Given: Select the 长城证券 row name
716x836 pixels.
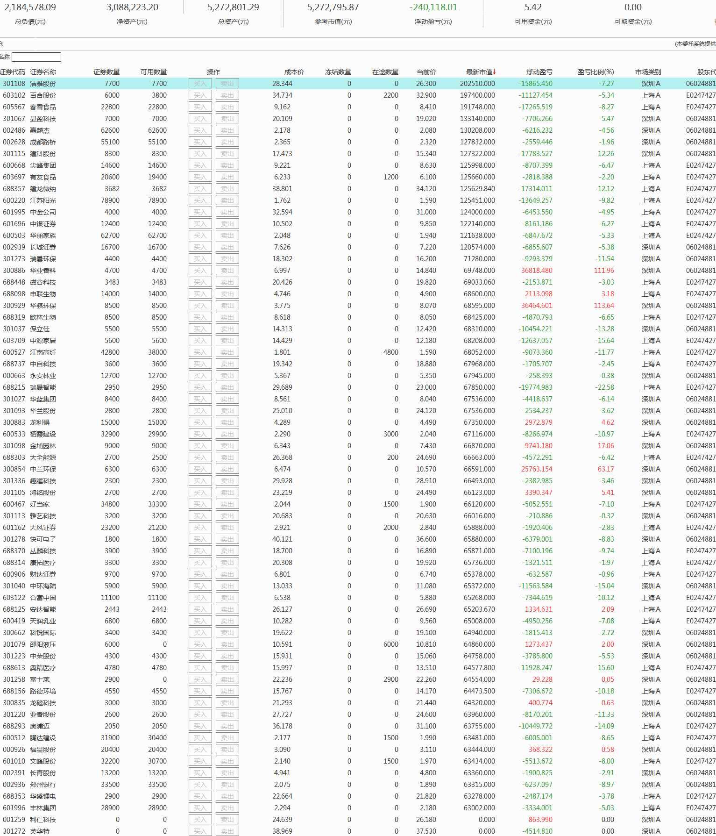Looking at the screenshot, I should tap(43, 247).
